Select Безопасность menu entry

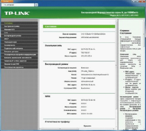[19, 45]
